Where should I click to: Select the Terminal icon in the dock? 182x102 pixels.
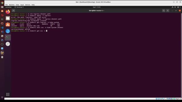[8, 37]
